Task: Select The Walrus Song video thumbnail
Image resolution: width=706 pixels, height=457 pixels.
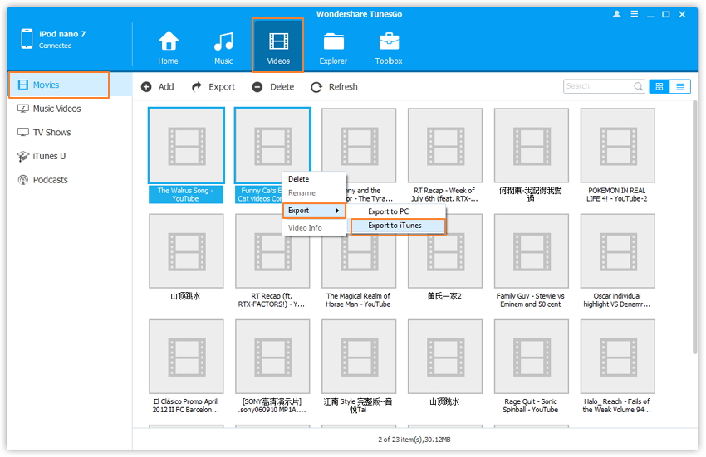Action: [186, 145]
